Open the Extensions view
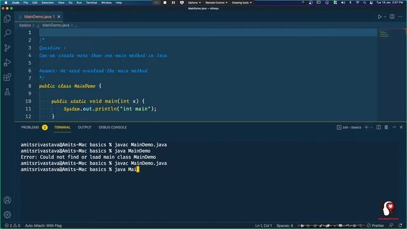Screen dimensions: 407x229 pyautogui.click(x=7, y=77)
